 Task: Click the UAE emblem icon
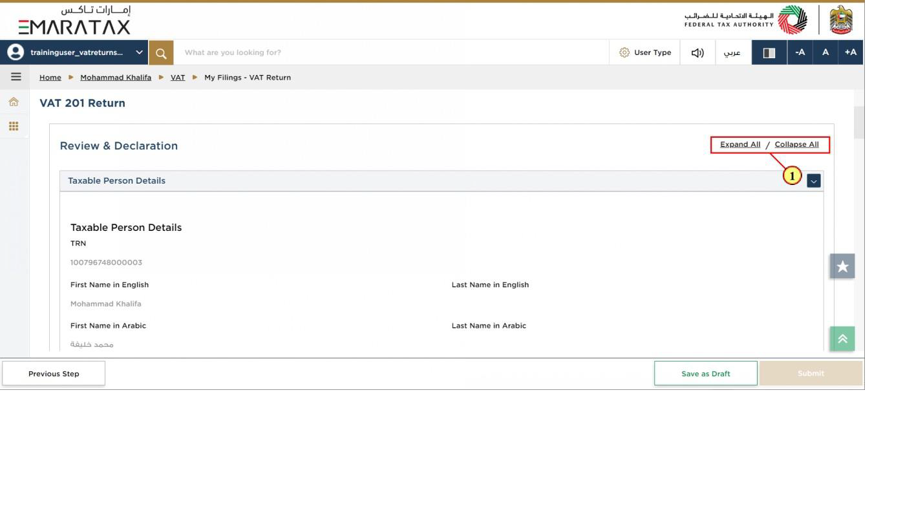840,19
